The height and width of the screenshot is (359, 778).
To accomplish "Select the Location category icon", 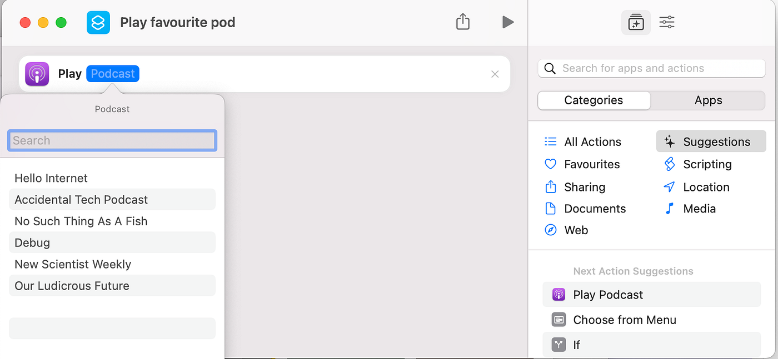I will click(669, 187).
